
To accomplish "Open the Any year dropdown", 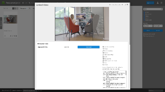I will [x=148, y=26].
